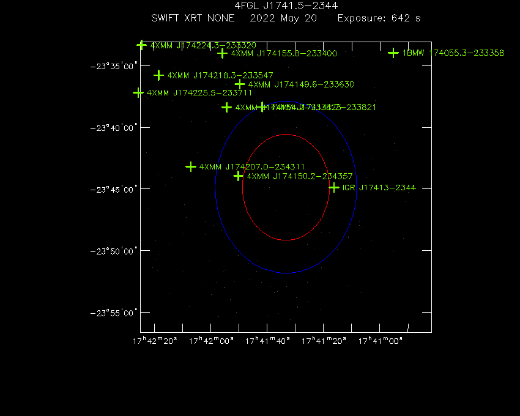The width and height of the screenshot is (520, 416).
Task: Select the 4XMM J174207.0-234311 source label
Action: (x=251, y=167)
